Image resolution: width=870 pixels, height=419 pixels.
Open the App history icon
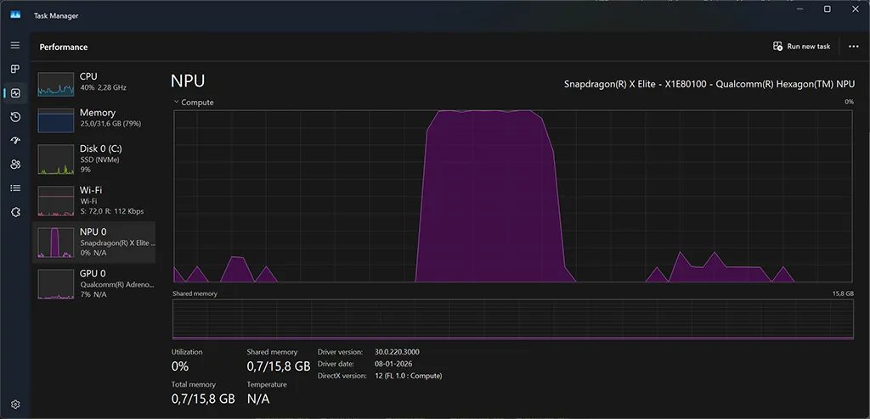point(15,117)
